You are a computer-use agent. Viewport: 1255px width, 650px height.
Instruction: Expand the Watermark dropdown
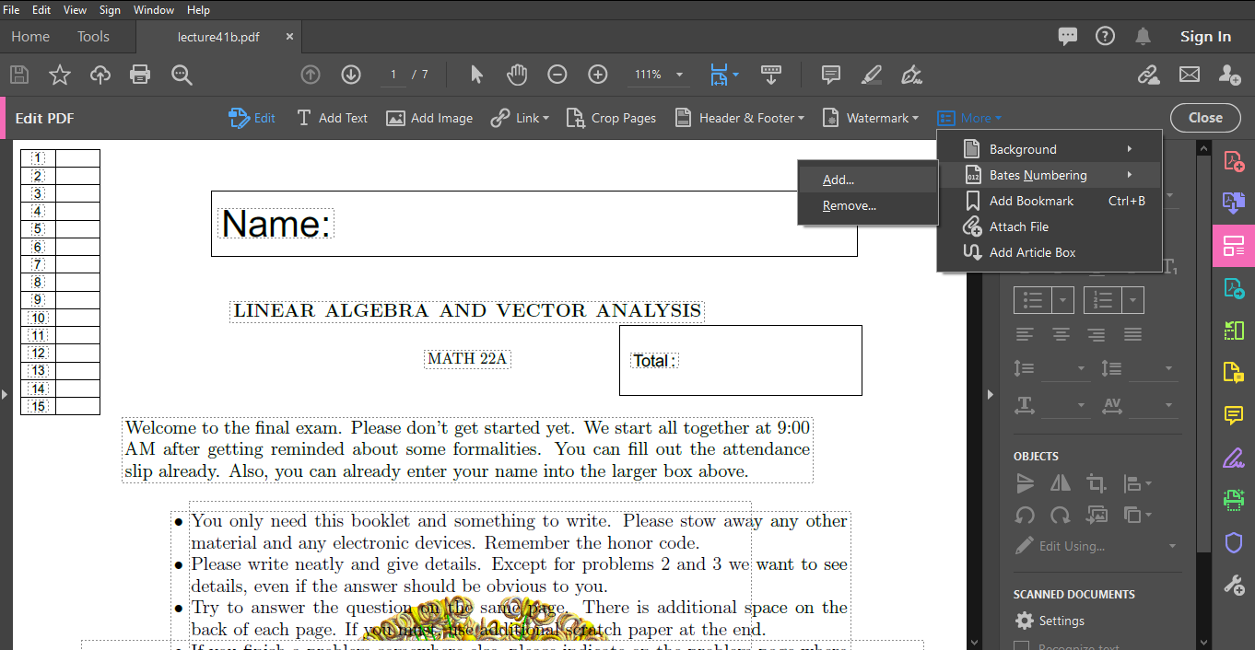(915, 119)
